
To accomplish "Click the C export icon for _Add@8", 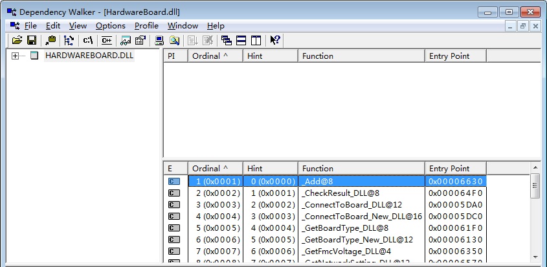I will tap(174, 181).
